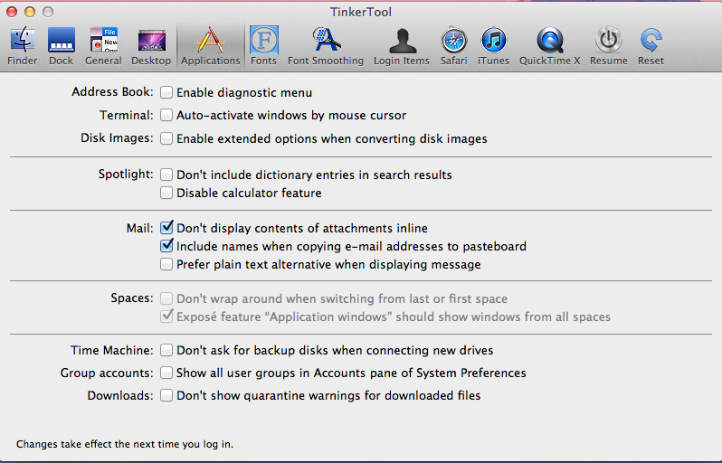This screenshot has height=463, width=722.
Task: Enable Address Book diagnostic menu checkbox
Action: click(x=166, y=92)
